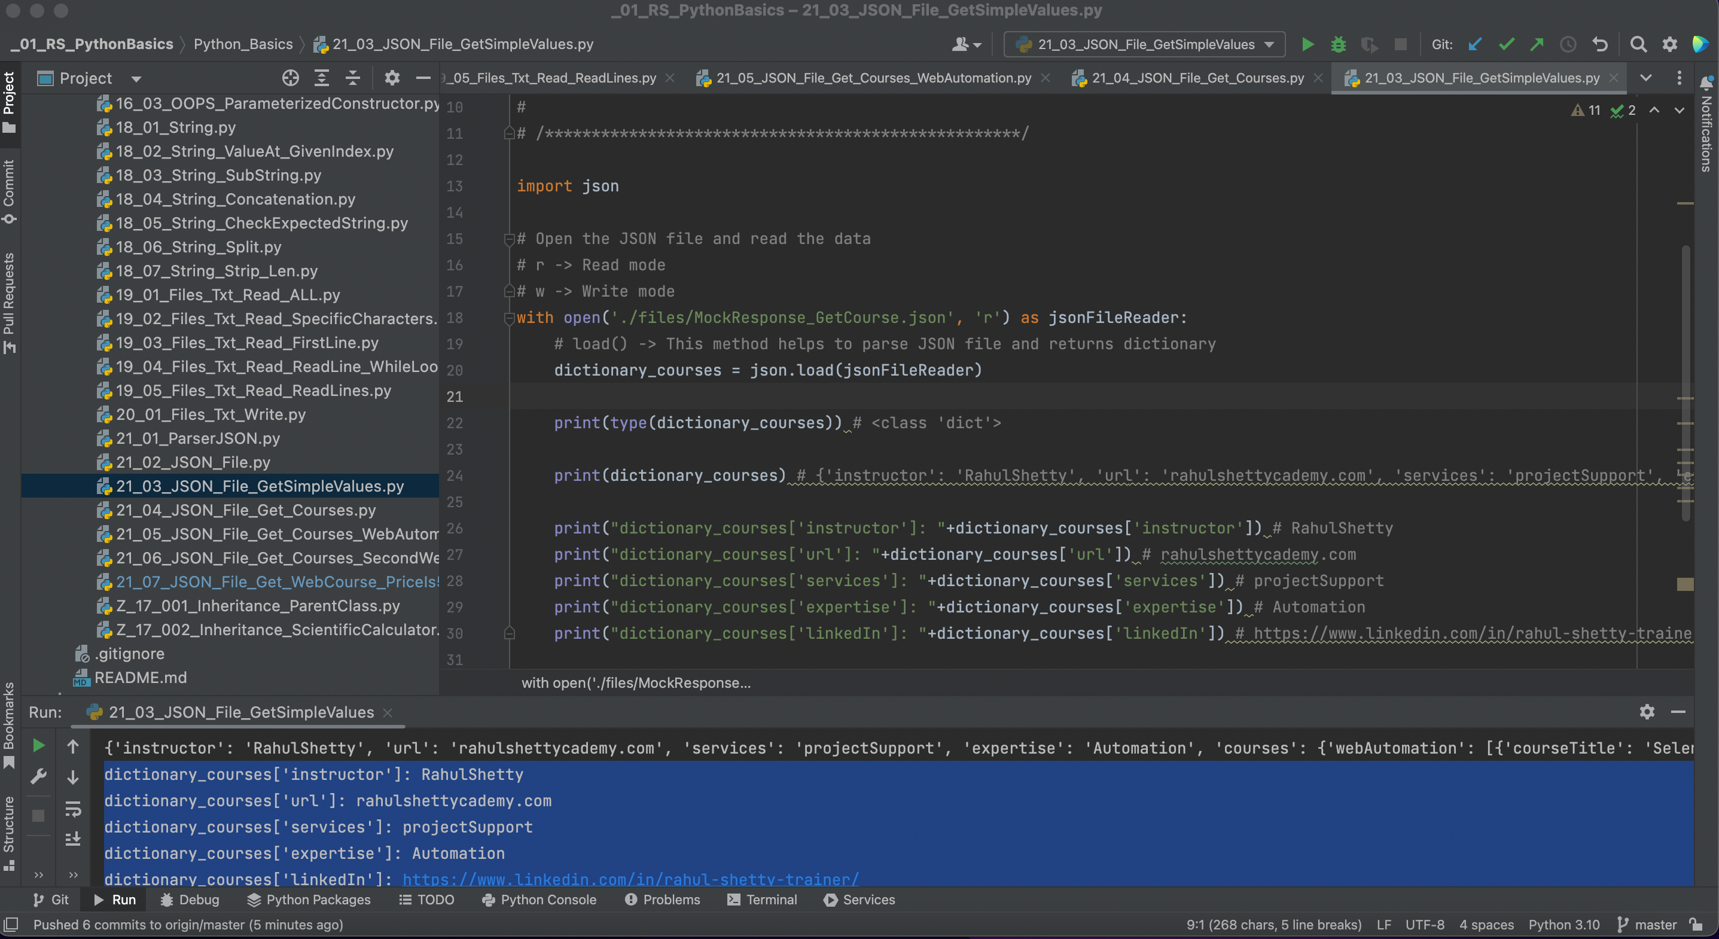Toggle the Commit side panel
The image size is (1719, 939).
click(x=10, y=191)
